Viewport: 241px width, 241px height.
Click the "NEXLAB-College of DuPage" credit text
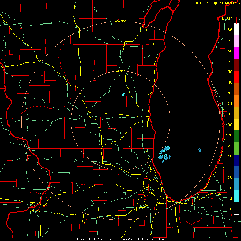214,3
